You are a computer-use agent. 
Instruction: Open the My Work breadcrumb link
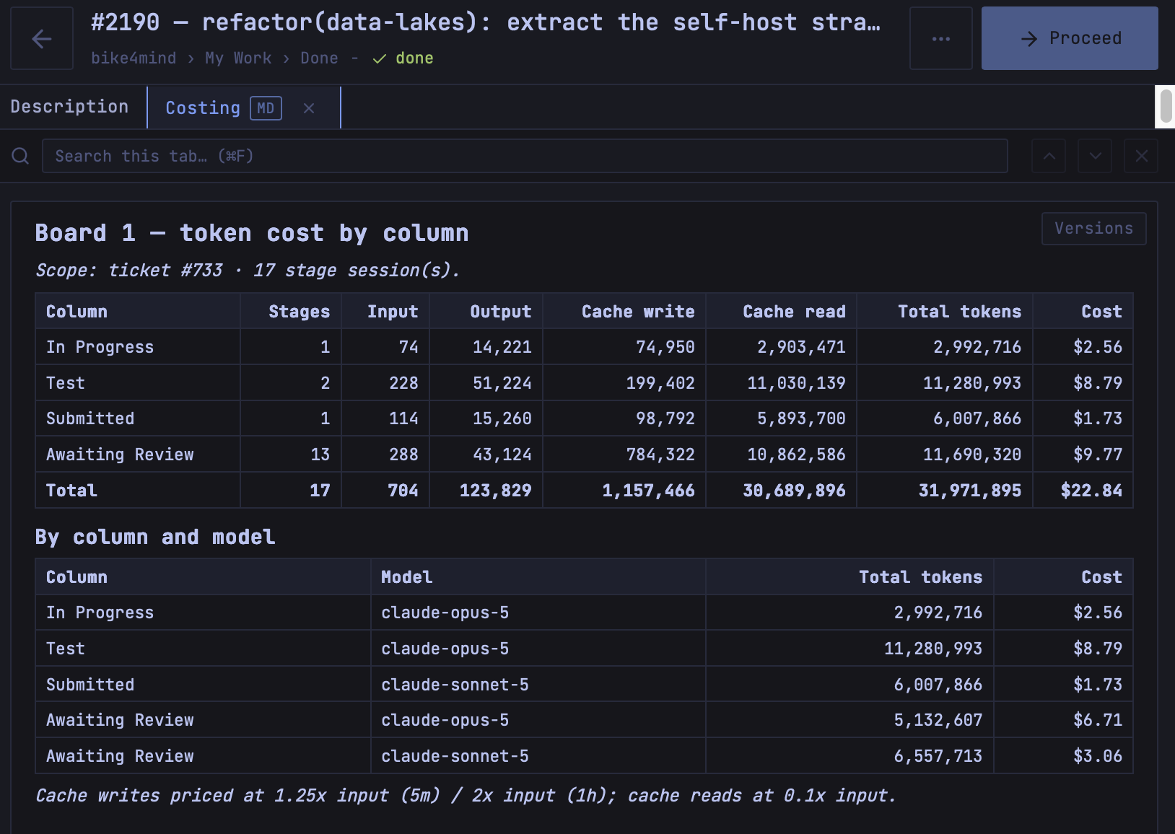pos(238,58)
